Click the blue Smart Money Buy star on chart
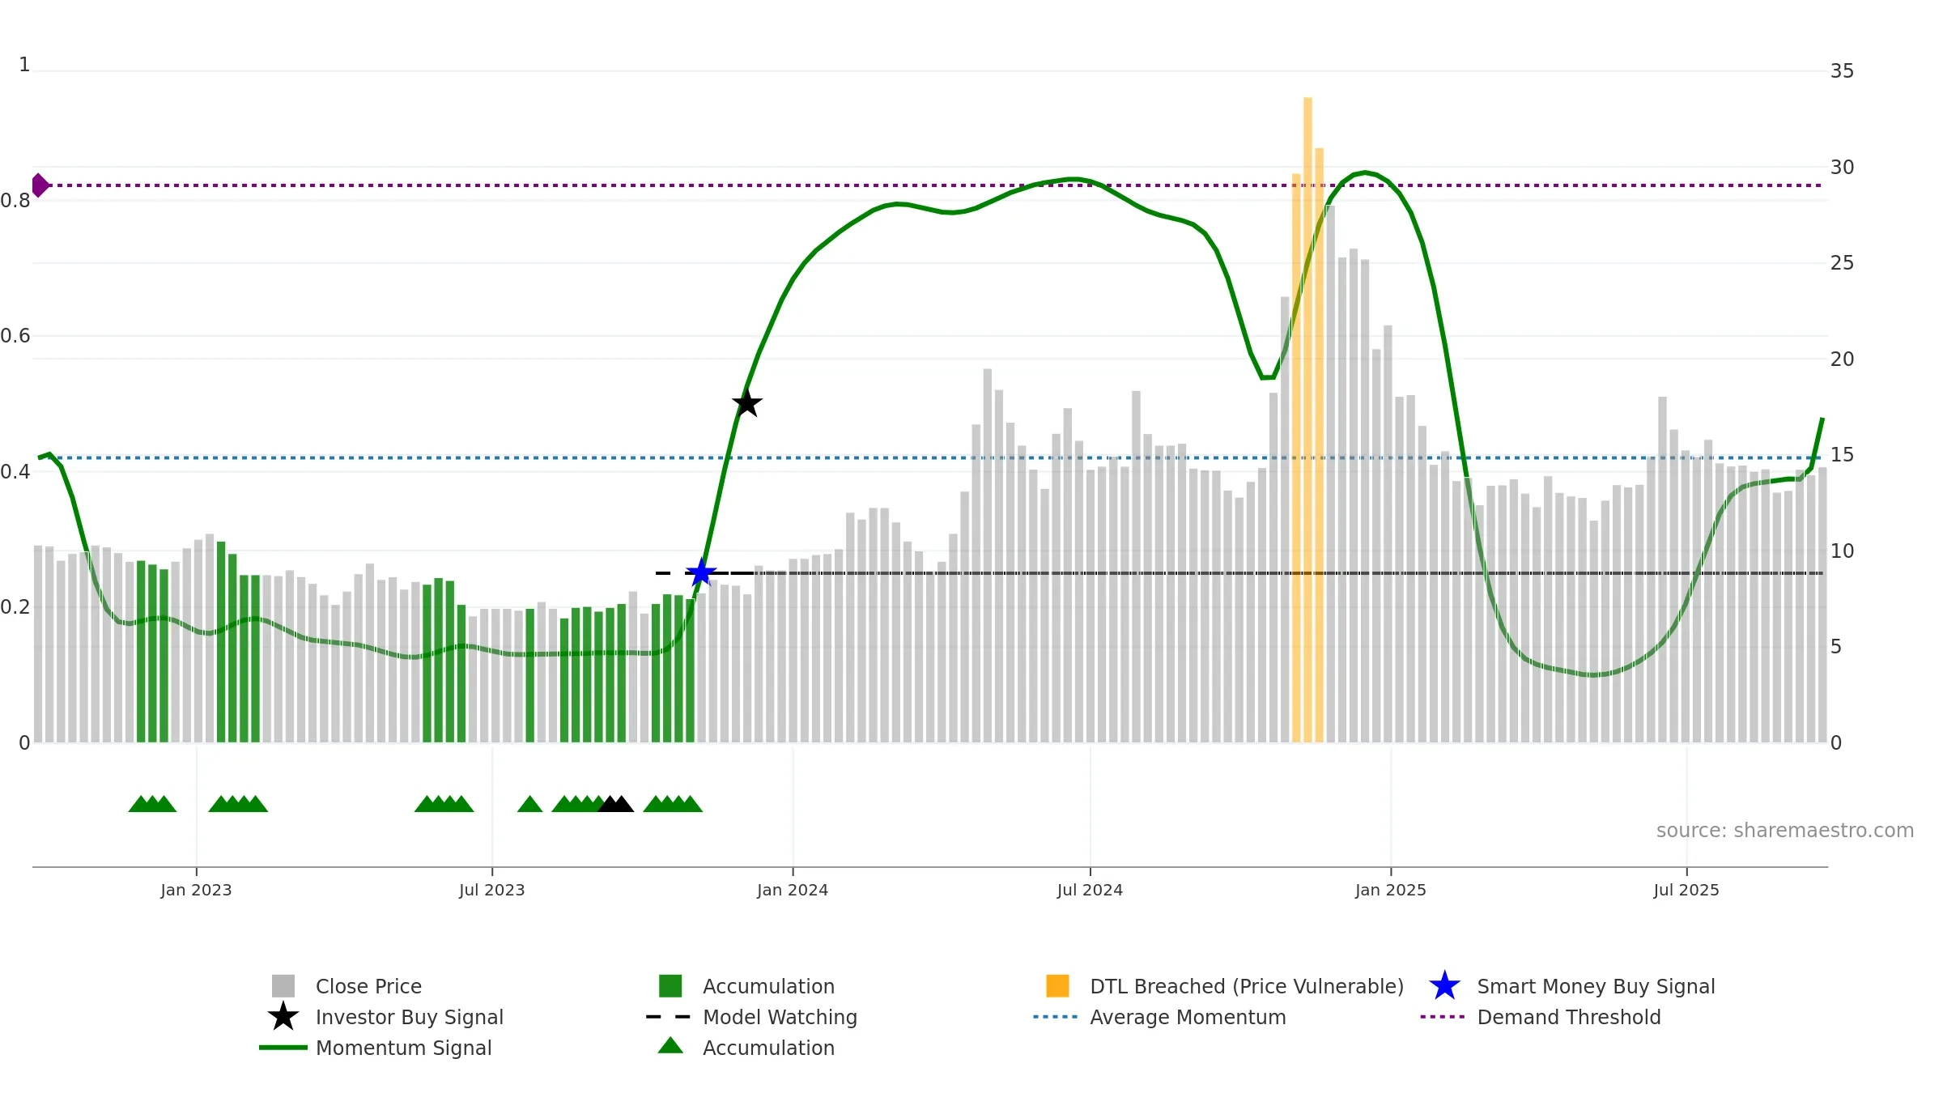1943x1093 pixels. 701,573
